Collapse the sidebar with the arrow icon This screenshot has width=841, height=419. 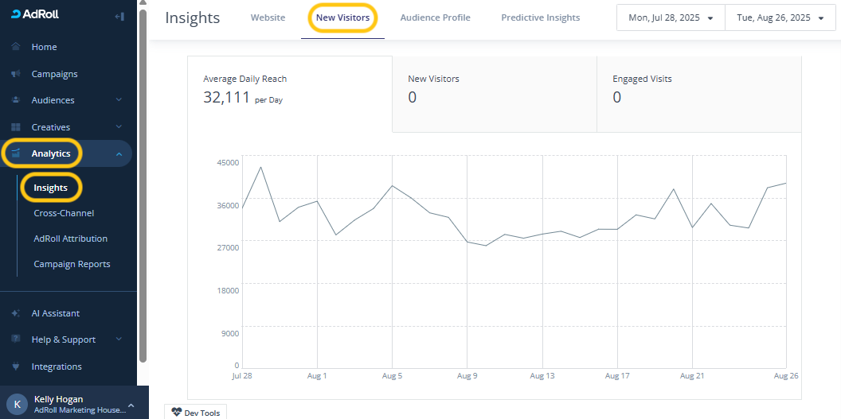click(119, 16)
